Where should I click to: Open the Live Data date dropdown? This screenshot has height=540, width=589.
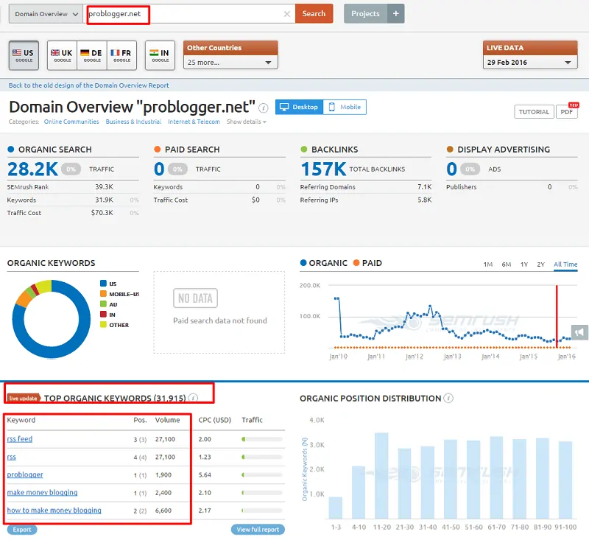pos(530,63)
